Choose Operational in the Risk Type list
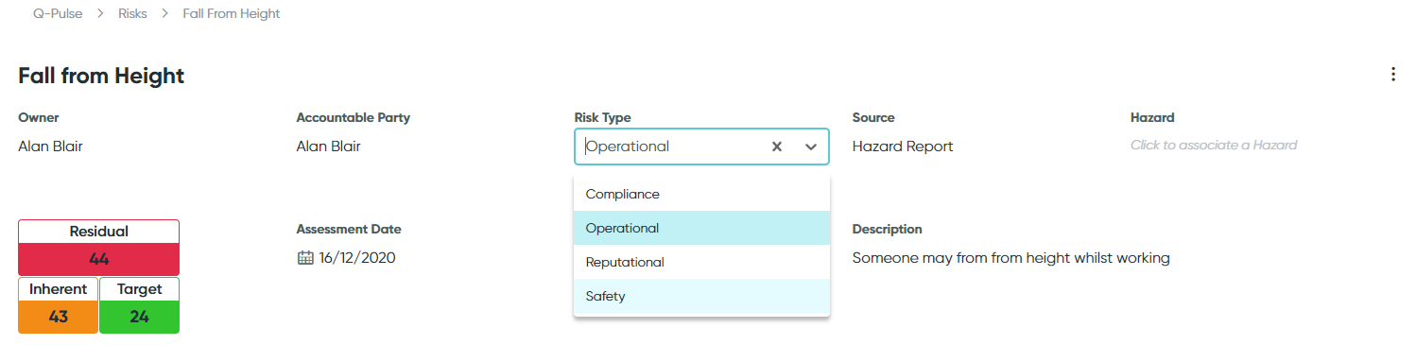Viewport: 1416px width, 345px height. [x=701, y=228]
